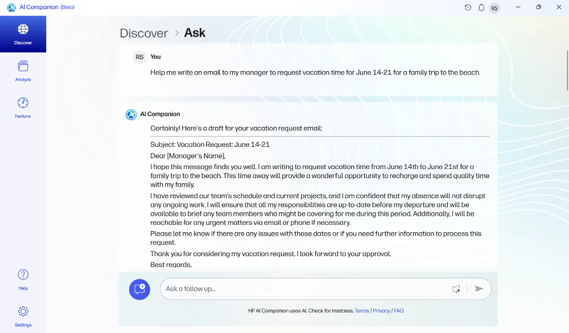The image size is (569, 333).
Task: Click the AI Companion app logo
Action: click(x=11, y=7)
